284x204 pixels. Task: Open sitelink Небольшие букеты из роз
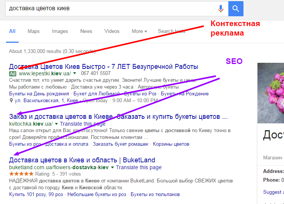tap(97, 195)
